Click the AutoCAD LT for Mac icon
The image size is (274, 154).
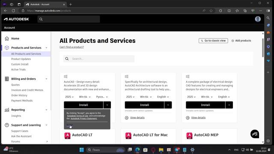pos(128,136)
